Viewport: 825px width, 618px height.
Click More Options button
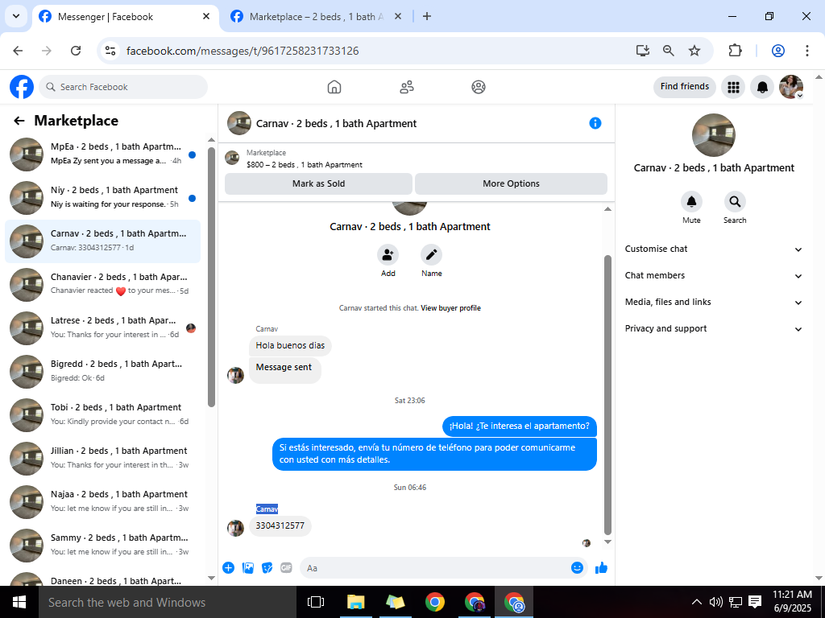[511, 184]
